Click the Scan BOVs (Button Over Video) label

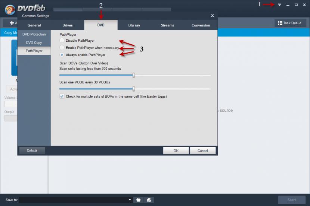click(84, 63)
